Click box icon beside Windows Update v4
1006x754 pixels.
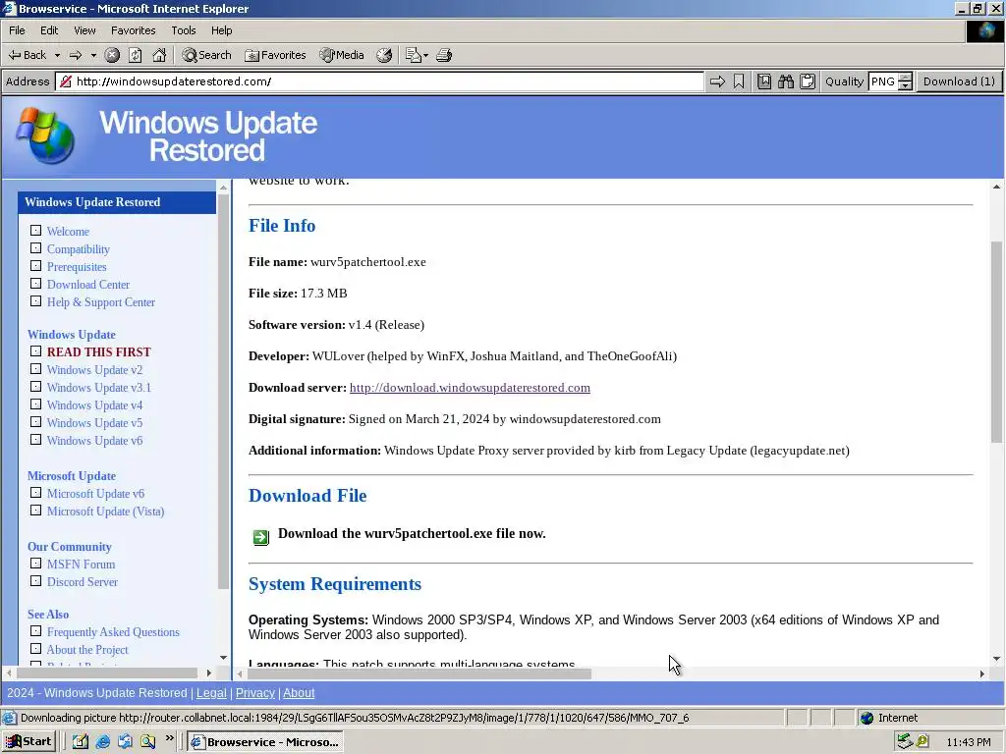pyautogui.click(x=36, y=404)
